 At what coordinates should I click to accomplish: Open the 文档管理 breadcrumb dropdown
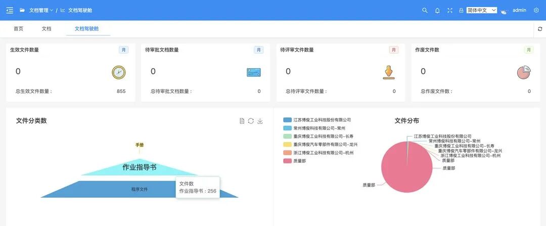pos(41,10)
